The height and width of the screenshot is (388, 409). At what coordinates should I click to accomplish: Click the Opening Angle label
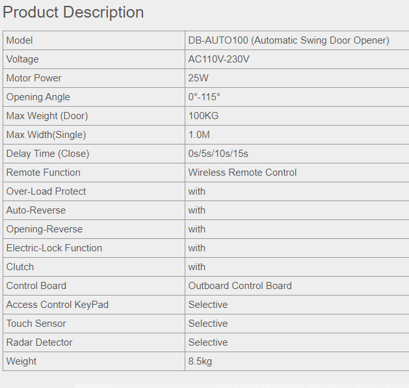tap(38, 97)
